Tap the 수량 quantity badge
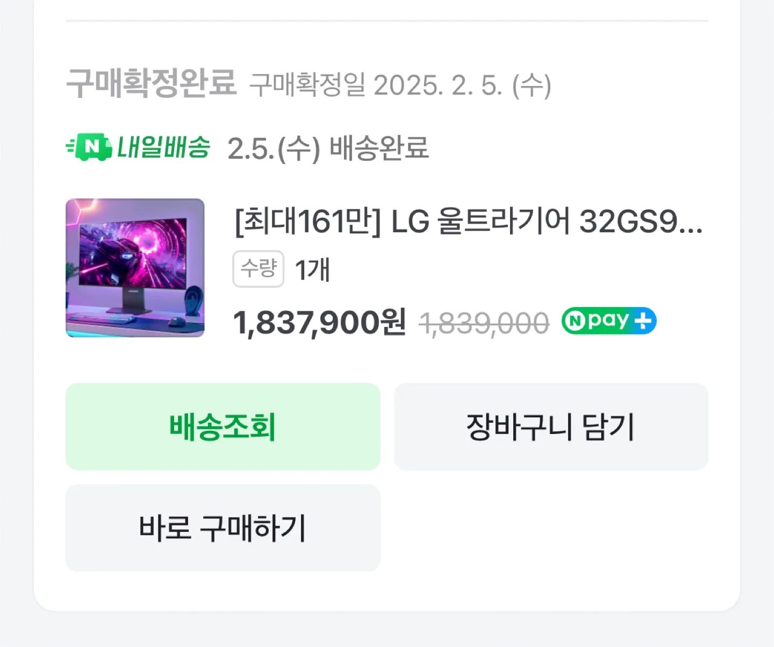 258,268
